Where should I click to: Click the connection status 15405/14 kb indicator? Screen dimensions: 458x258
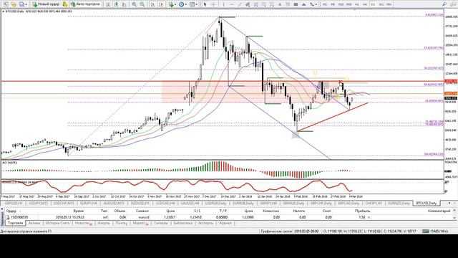tap(436, 231)
